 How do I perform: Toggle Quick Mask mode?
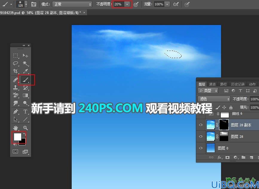[15, 151]
